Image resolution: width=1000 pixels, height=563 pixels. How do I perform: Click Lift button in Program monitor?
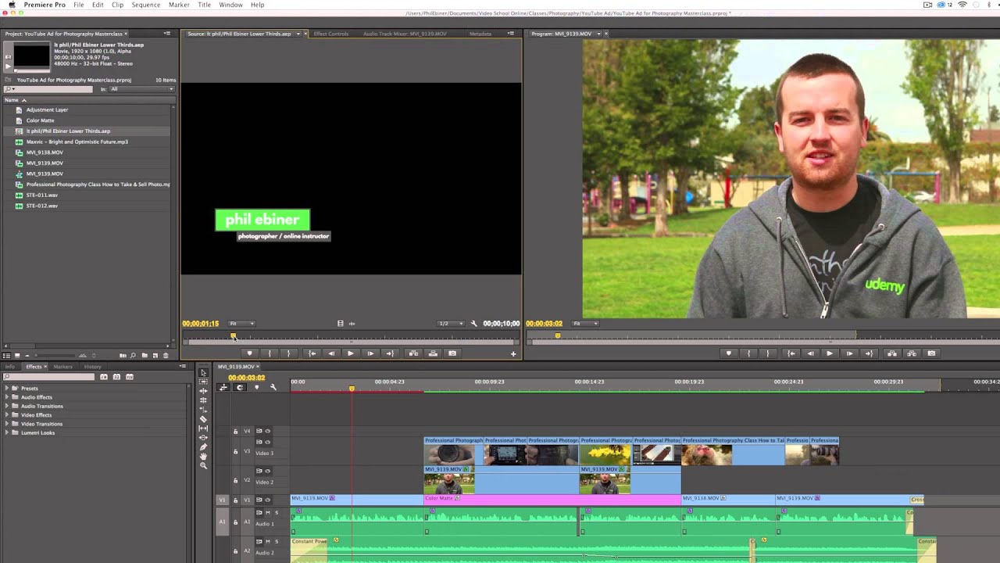coord(892,353)
